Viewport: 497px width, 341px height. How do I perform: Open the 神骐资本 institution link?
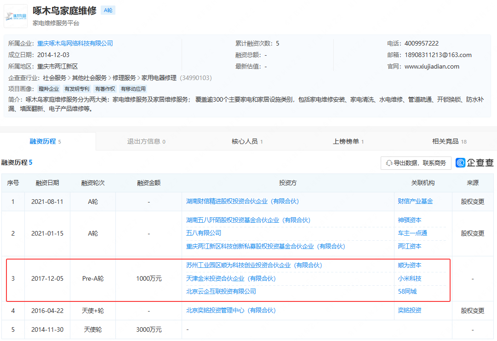coord(410,220)
